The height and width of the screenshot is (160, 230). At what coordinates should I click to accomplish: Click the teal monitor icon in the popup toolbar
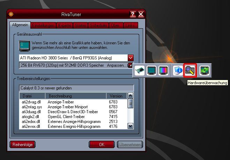tap(151, 71)
